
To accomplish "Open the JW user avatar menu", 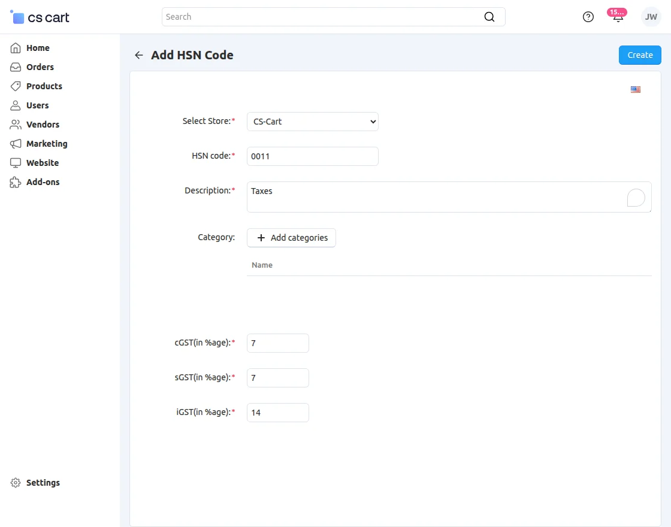I will point(651,17).
